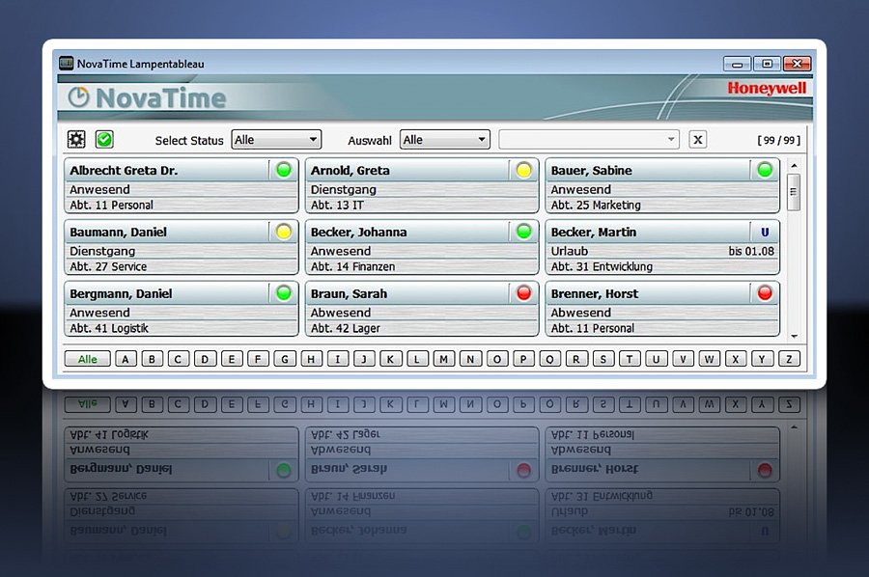Filter names by letter V
The height and width of the screenshot is (577, 869).
pyautogui.click(x=683, y=359)
